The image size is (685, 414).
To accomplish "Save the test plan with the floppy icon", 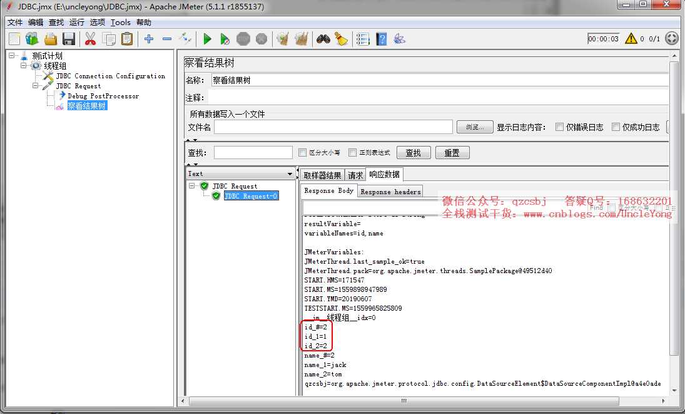I will (69, 39).
